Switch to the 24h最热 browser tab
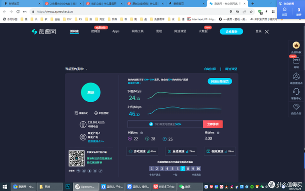 [63, 3]
